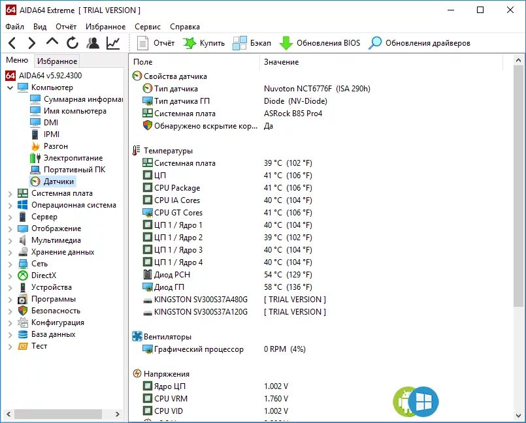This screenshot has width=526, height=423.
Task: Expand the Сеть tree node
Action: point(10,264)
